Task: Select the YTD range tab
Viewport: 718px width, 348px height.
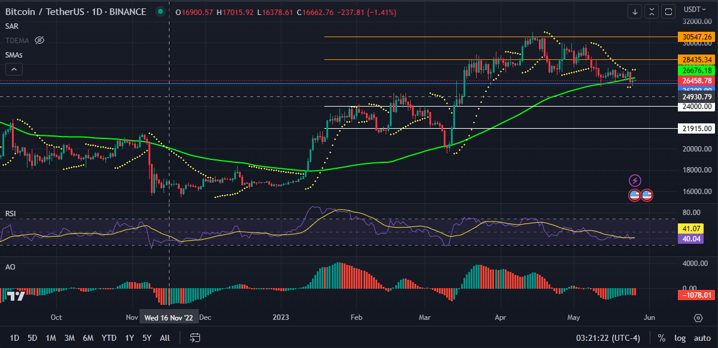Action: click(x=108, y=338)
